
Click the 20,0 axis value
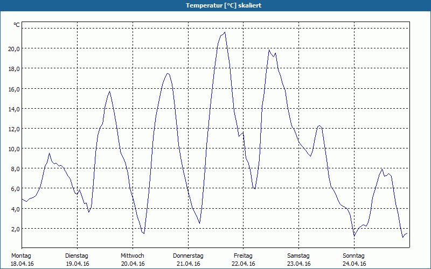click(14, 49)
